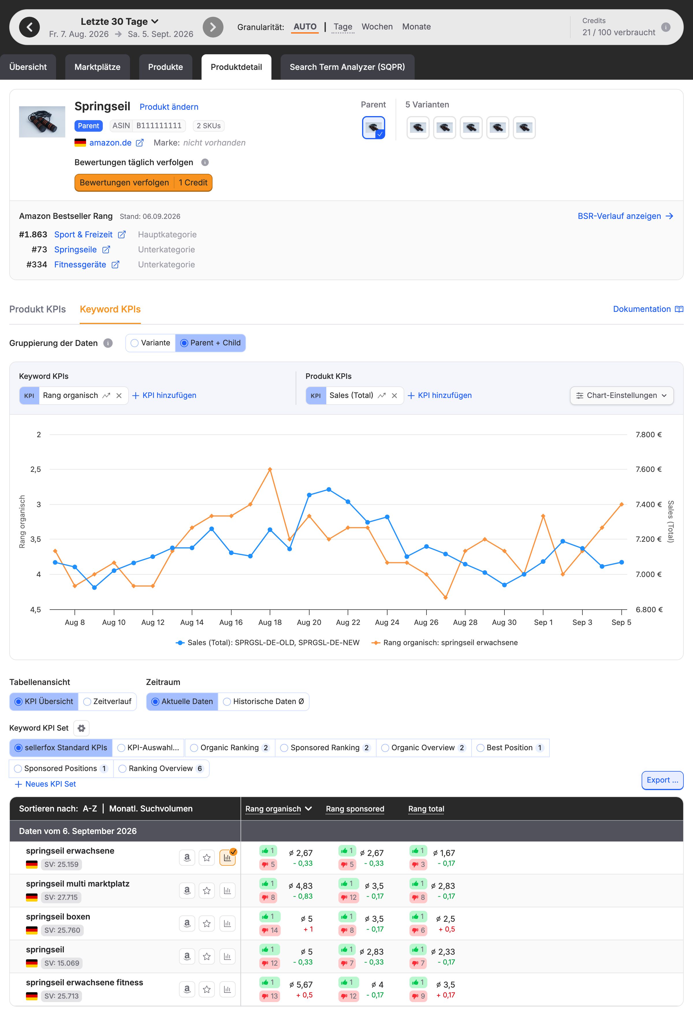Select Parent + Child grouping
This screenshot has height=1024, width=693.
[x=210, y=343]
